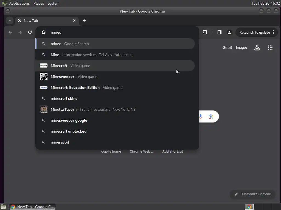Click the clock showing Tue Feb 20, 16:02
This screenshot has height=210, width=281.
point(265,3)
